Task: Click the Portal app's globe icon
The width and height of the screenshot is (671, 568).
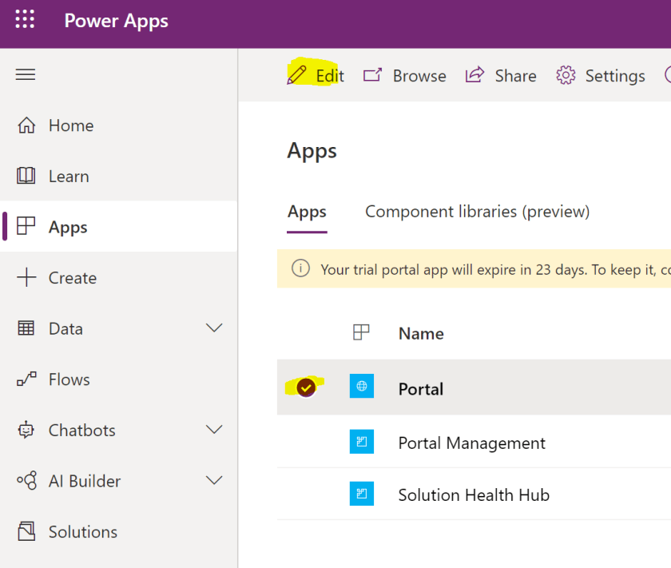Action: point(363,388)
